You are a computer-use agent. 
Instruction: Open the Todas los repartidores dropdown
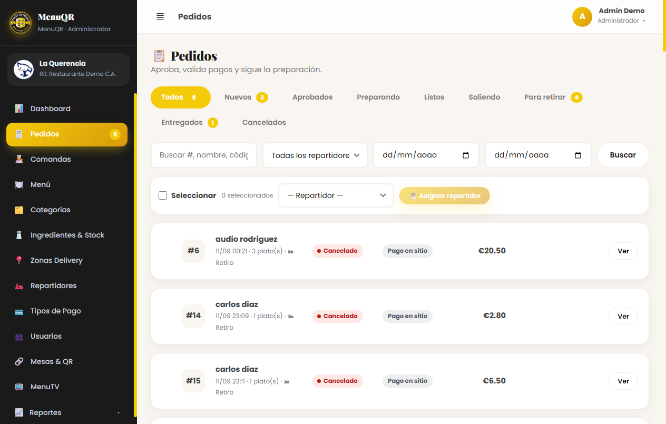pos(315,155)
